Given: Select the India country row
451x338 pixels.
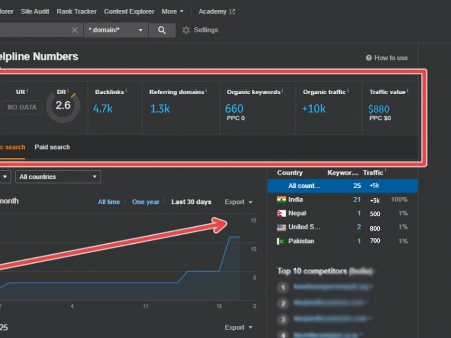Looking at the screenshot, I should click(x=343, y=200).
